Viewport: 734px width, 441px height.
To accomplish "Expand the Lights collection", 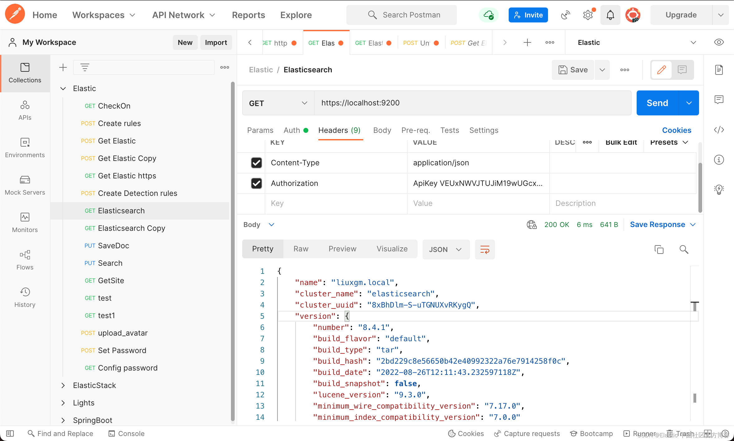I will [x=63, y=403].
